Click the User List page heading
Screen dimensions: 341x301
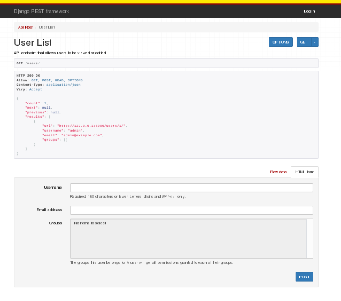33,42
